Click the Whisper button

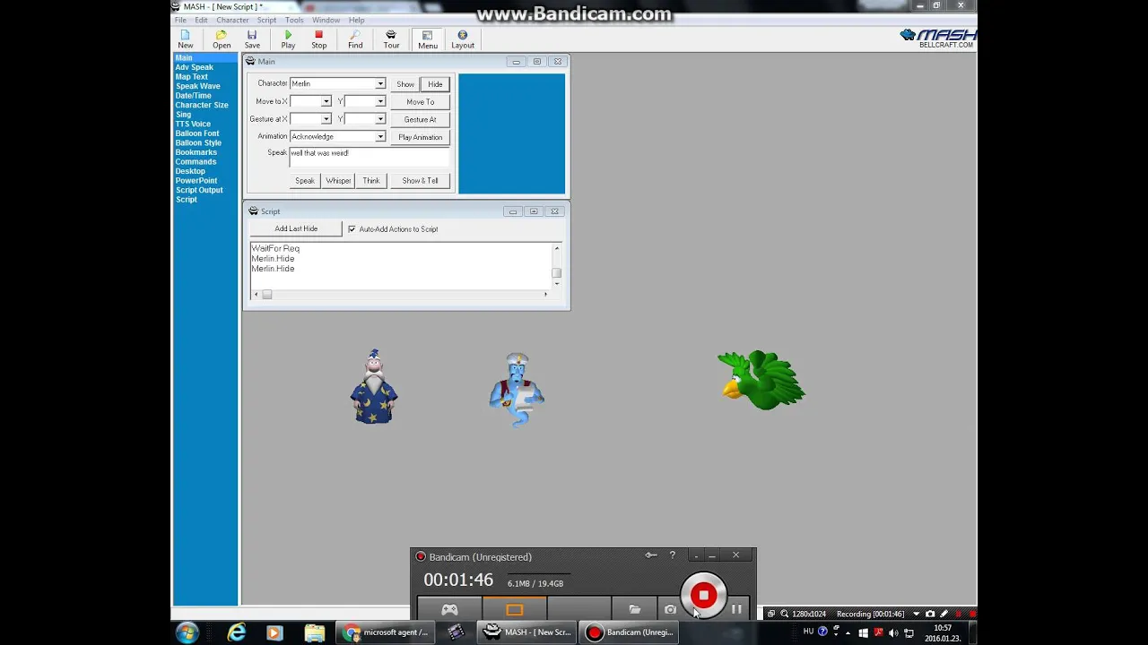point(338,181)
